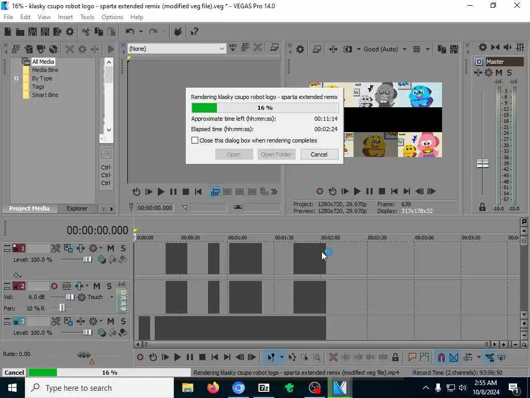530x398 pixels.
Task: Click the Cut scissors icon
Action: pyautogui.click(x=86, y=32)
